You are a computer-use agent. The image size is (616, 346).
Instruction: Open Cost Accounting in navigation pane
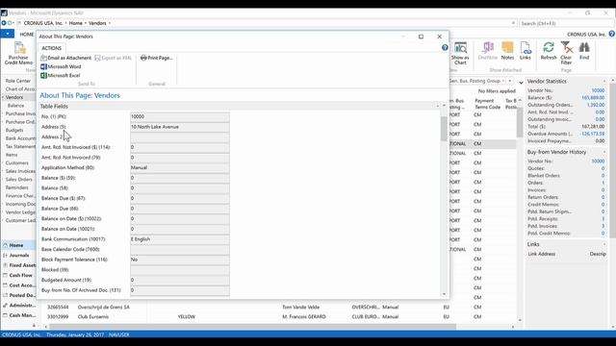point(18,285)
